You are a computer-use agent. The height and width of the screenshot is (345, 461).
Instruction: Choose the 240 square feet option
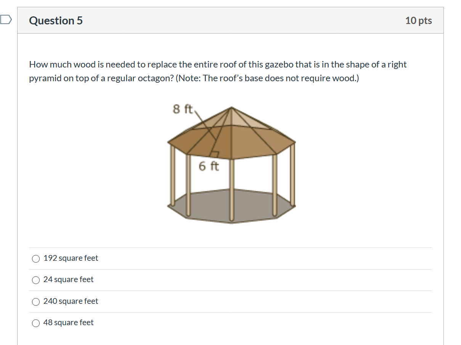(36, 302)
